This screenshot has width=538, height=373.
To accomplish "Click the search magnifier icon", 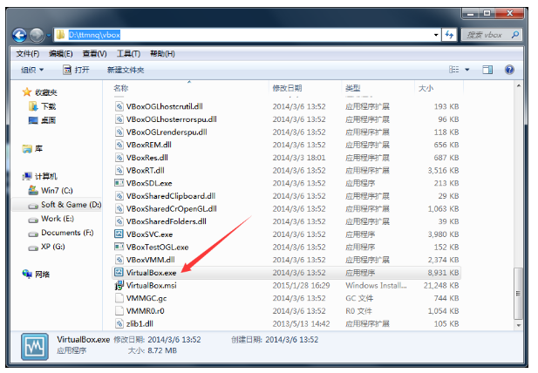I will coord(514,35).
